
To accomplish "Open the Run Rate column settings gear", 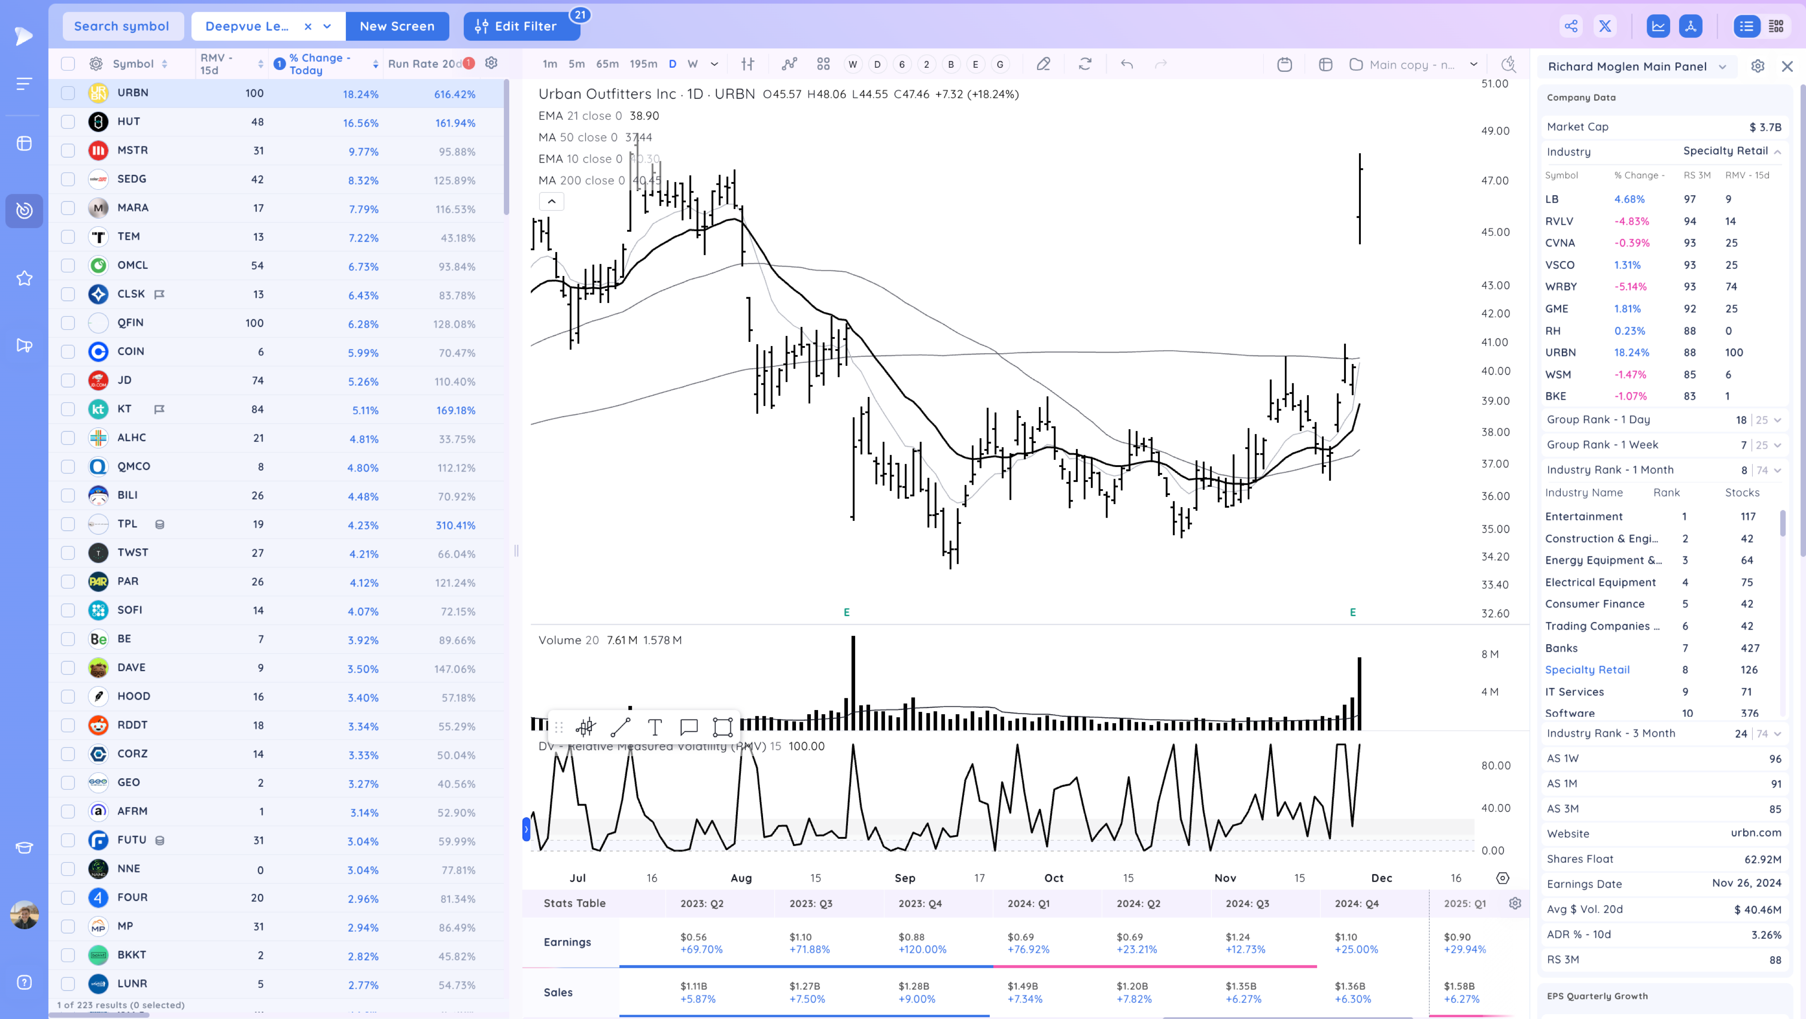I will [492, 63].
